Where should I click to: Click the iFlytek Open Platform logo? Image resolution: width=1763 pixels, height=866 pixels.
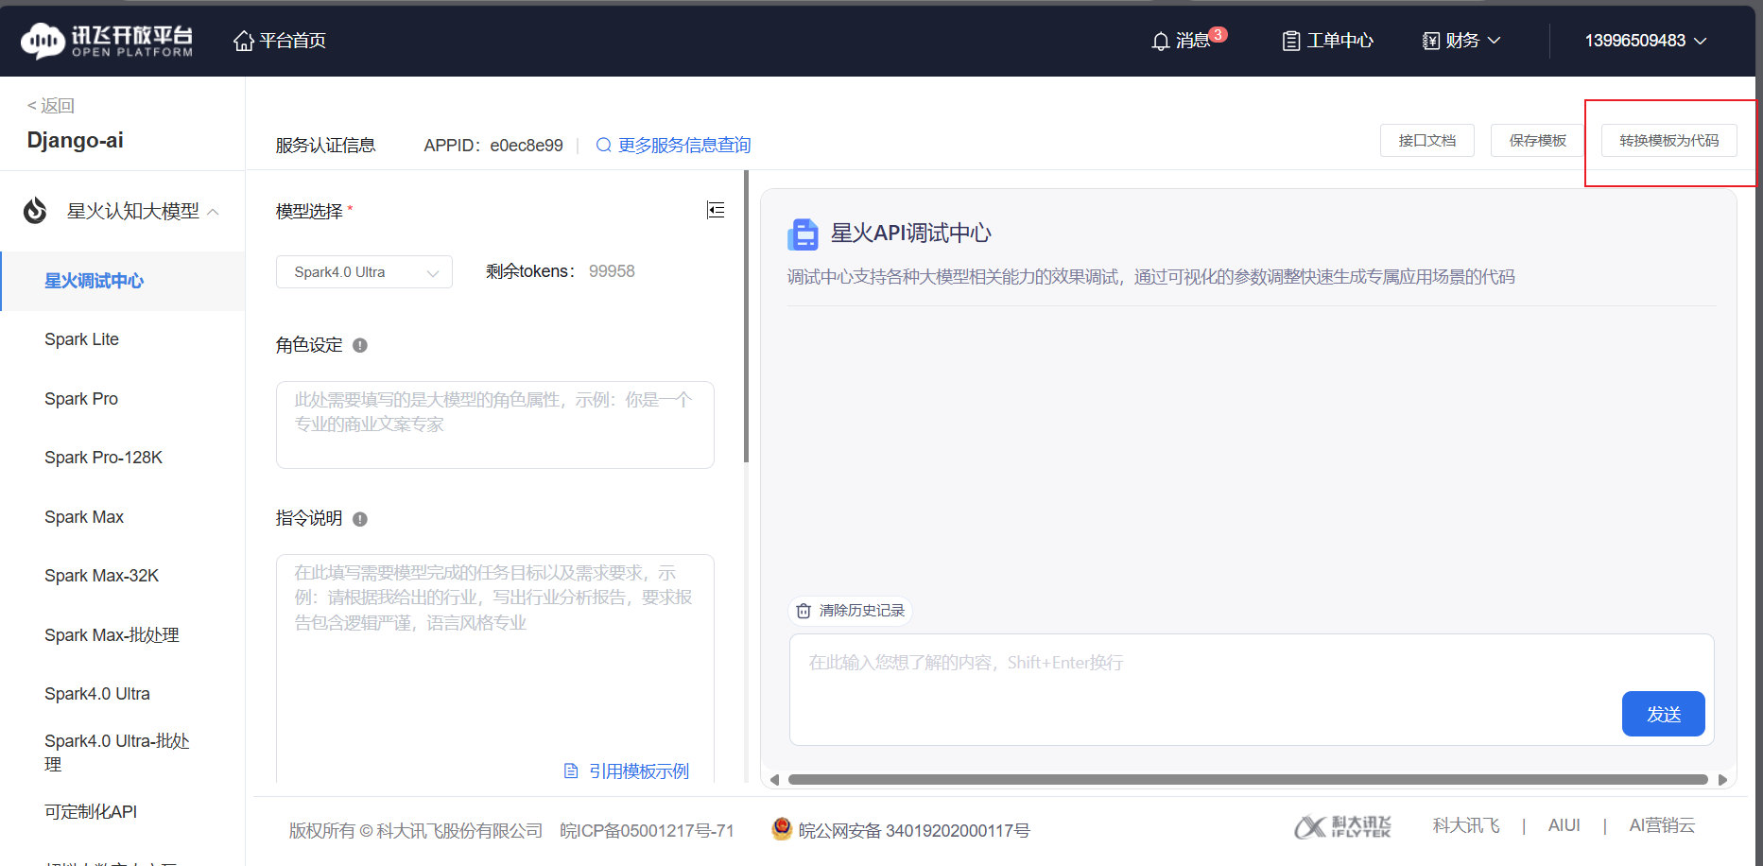[x=107, y=41]
